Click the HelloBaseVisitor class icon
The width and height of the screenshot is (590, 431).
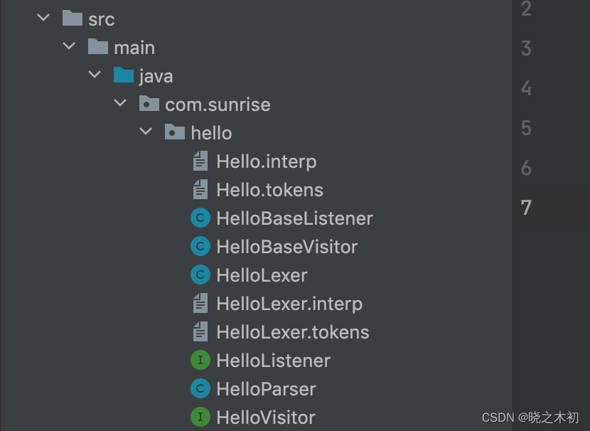click(200, 247)
